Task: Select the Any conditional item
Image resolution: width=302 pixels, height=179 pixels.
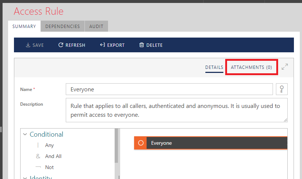Action: click(49, 145)
